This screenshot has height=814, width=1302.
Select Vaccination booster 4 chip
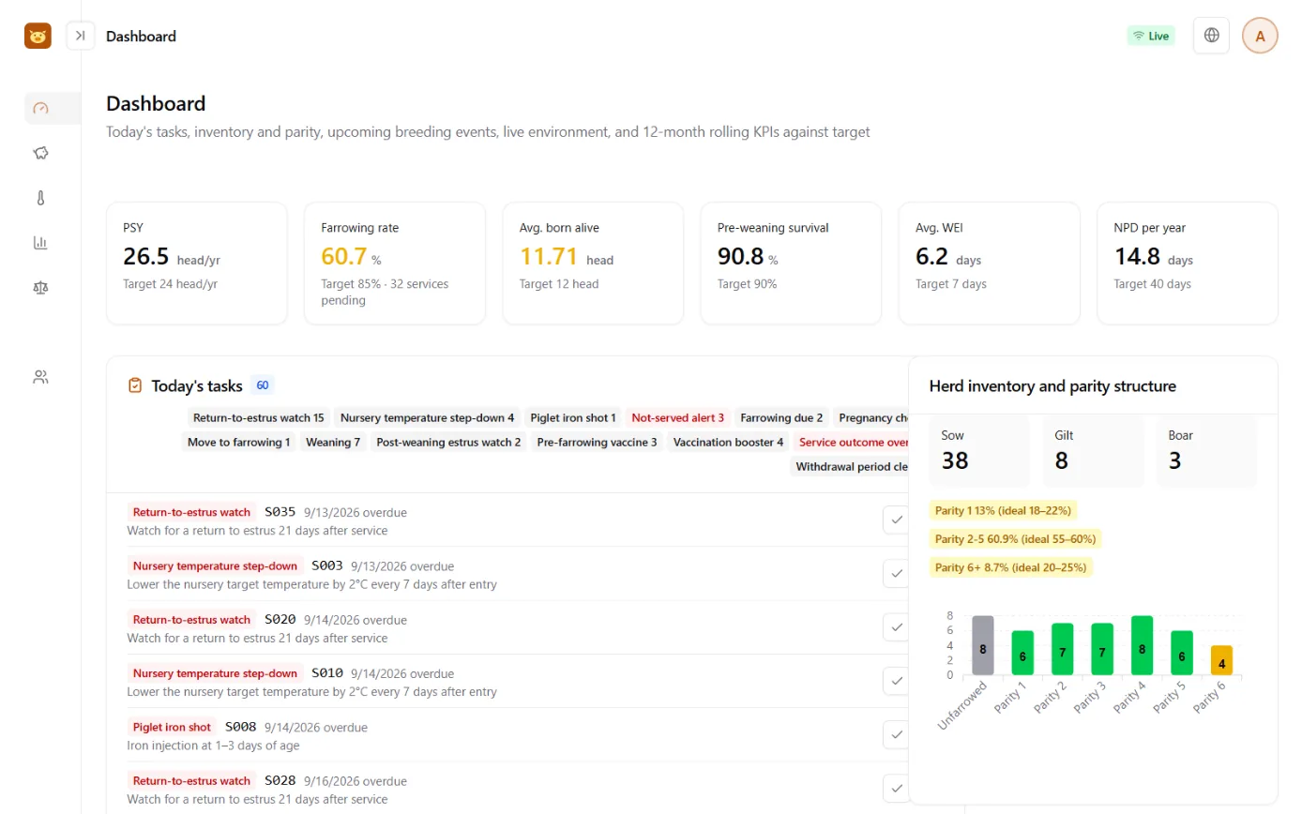click(x=729, y=442)
